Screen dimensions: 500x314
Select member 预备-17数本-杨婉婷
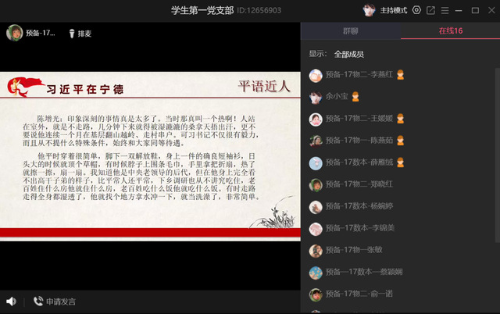(x=358, y=207)
